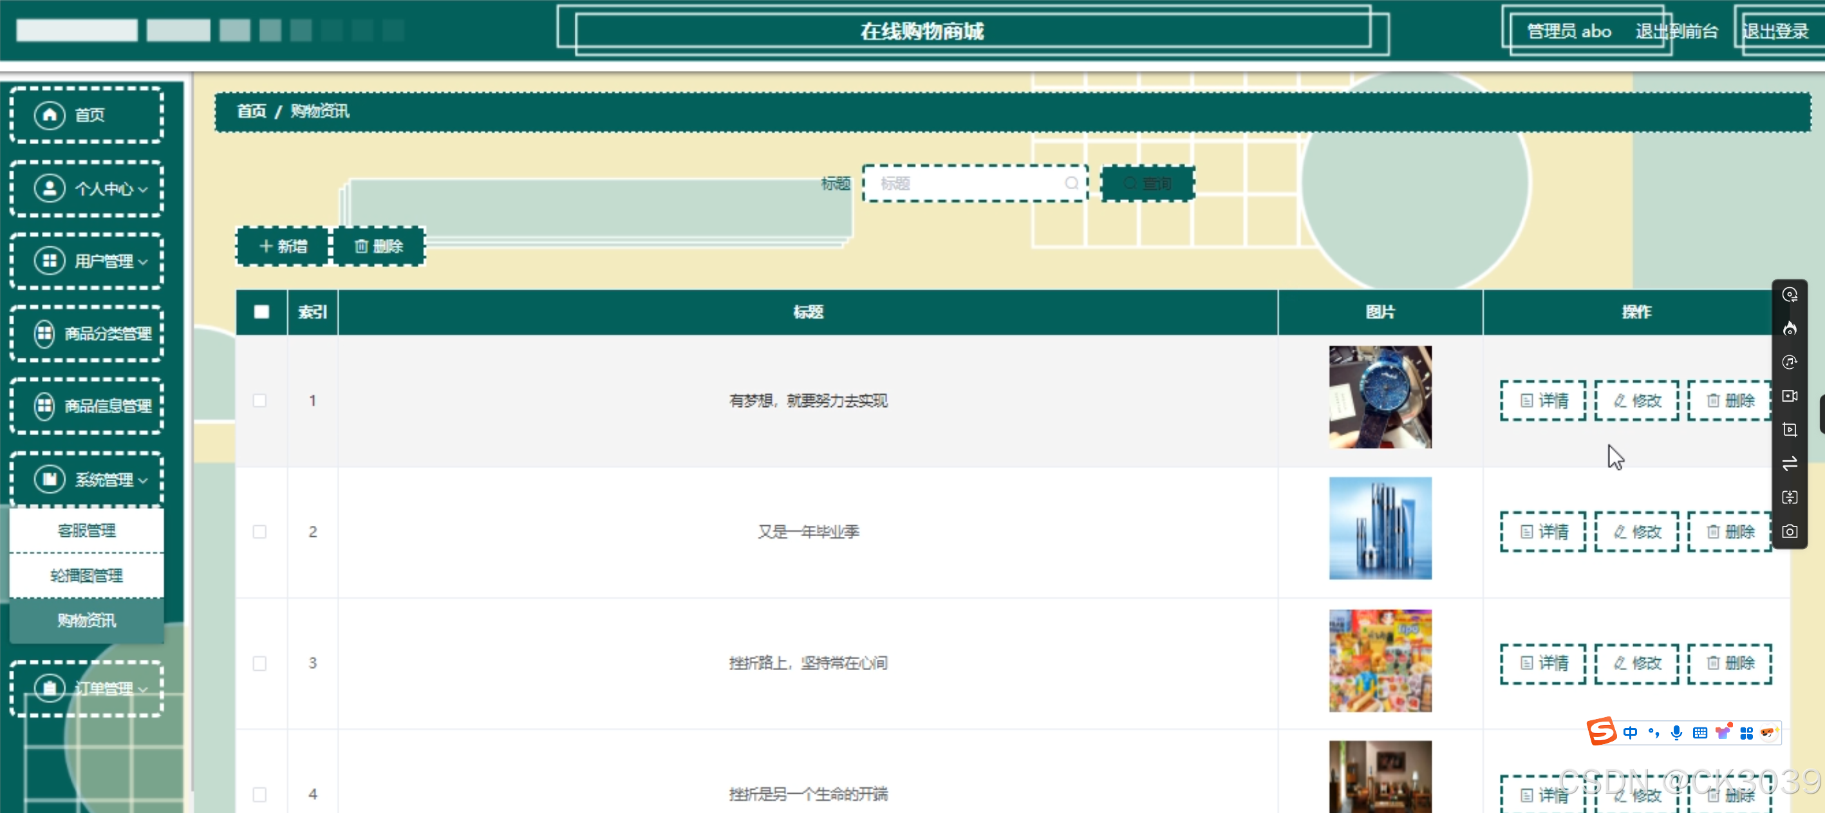Click the flame burn icon in side toolbar
Screen dimensions: 1825x813
coord(1790,328)
